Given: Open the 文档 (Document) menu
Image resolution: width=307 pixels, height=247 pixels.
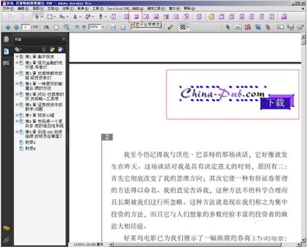Looking at the screenshot, I should click(x=53, y=9).
